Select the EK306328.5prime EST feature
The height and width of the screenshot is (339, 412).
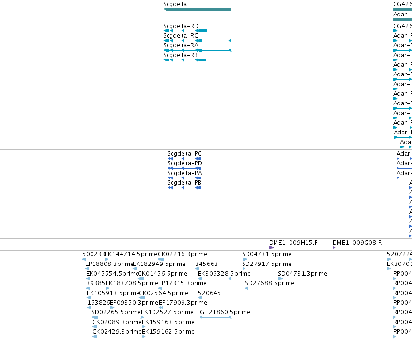pos(214,279)
